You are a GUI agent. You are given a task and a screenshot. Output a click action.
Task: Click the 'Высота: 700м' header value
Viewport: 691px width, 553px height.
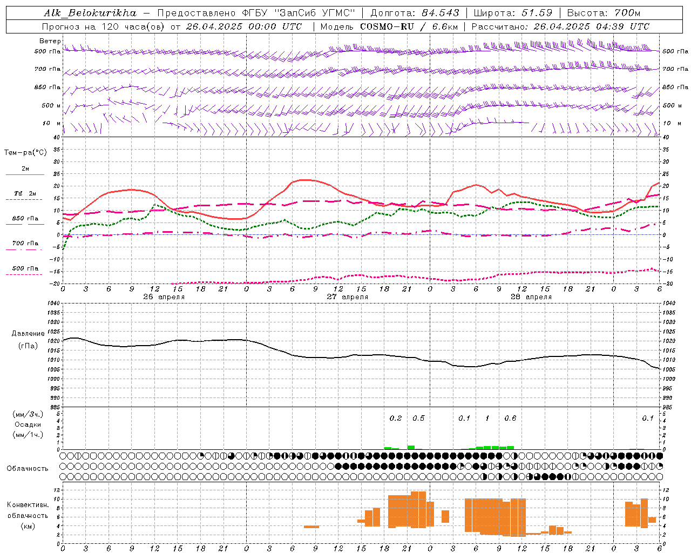[604, 13]
